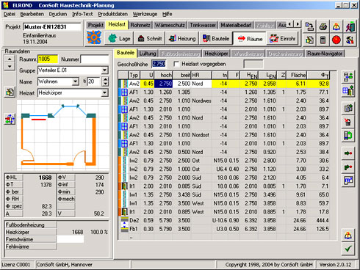
Task: Expand the Gruppe dropdown
Action: point(105,70)
